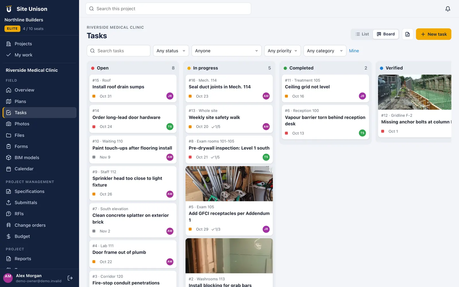Expand the Any status dropdown
This screenshot has width=459, height=287.
(x=171, y=51)
